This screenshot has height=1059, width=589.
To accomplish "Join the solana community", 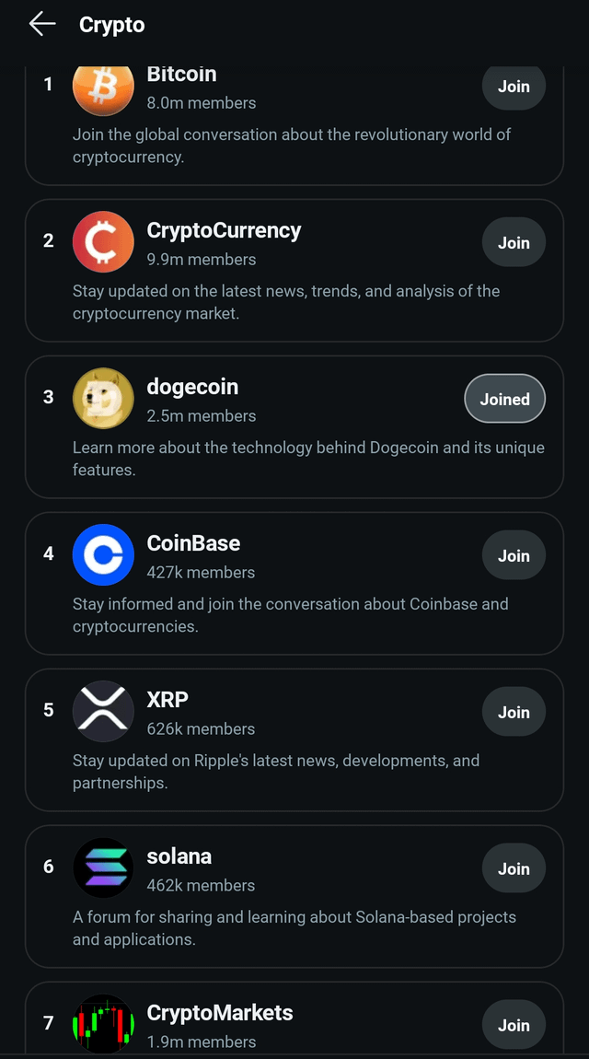I will coord(514,868).
